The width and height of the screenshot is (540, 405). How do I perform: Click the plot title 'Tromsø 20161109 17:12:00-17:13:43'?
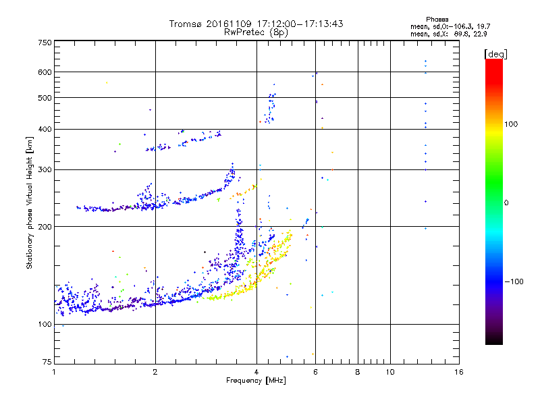pyautogui.click(x=256, y=24)
